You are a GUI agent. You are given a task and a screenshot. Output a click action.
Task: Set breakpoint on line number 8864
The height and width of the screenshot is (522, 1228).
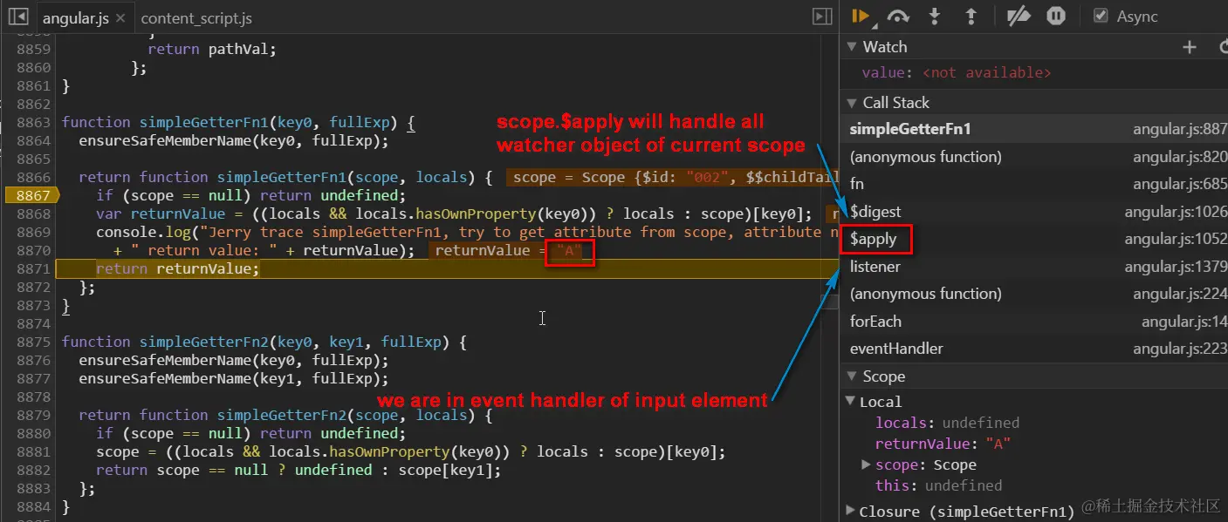tap(33, 140)
